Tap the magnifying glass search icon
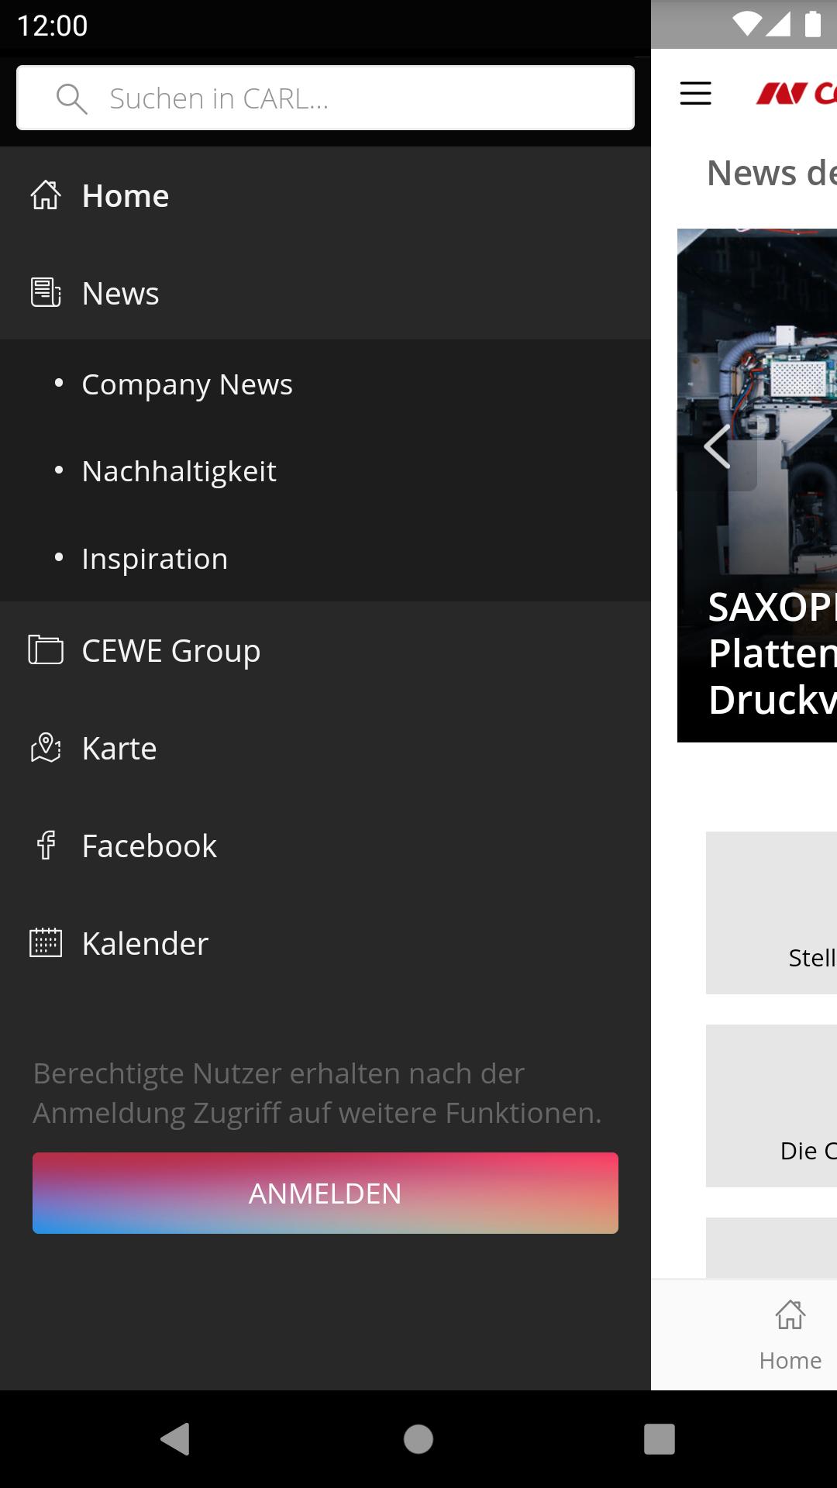Viewport: 837px width, 1488px height. pos(71,98)
